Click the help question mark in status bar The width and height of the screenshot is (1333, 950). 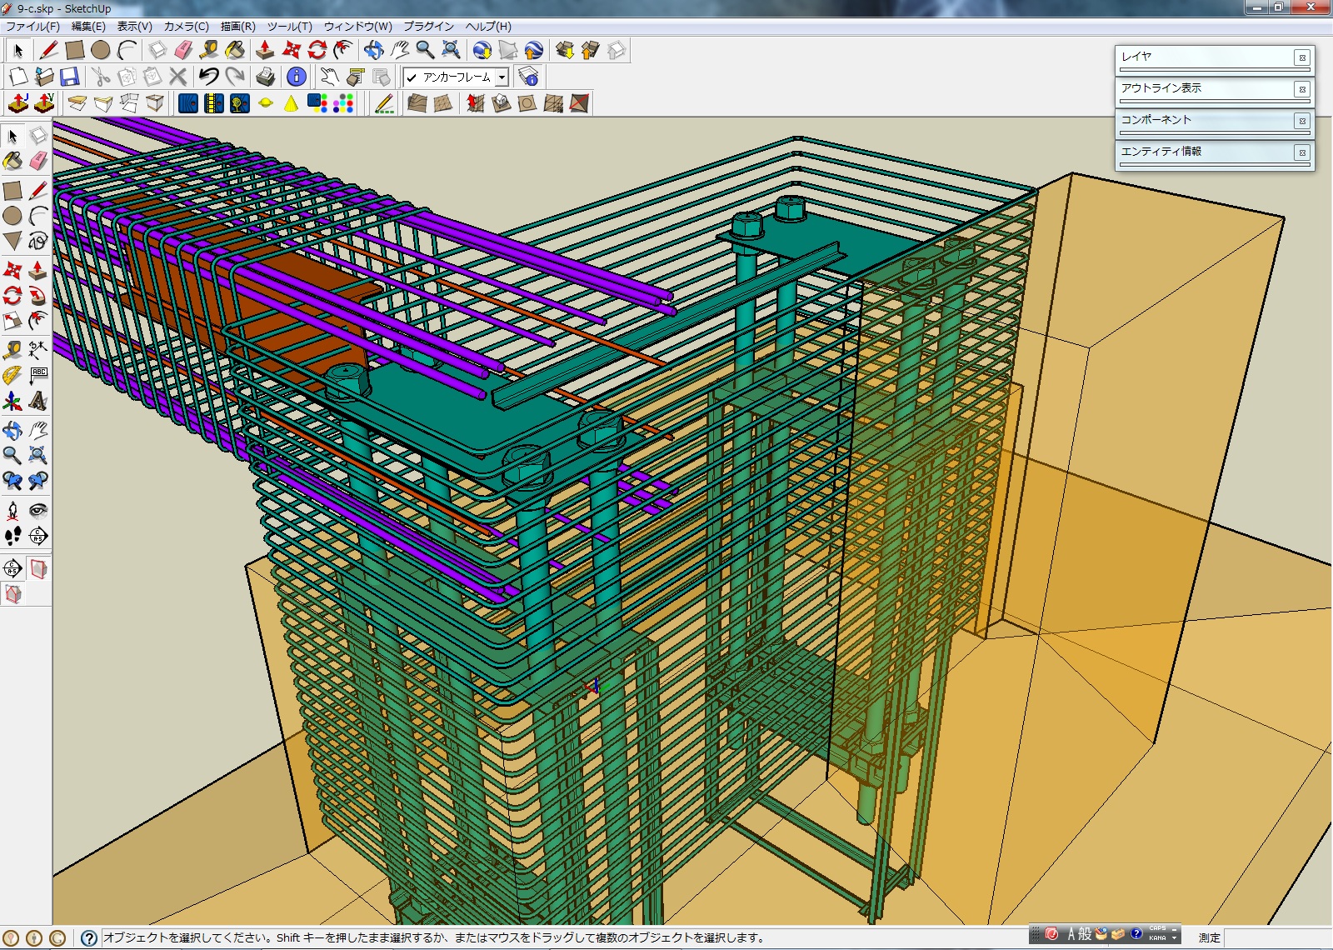coord(88,937)
